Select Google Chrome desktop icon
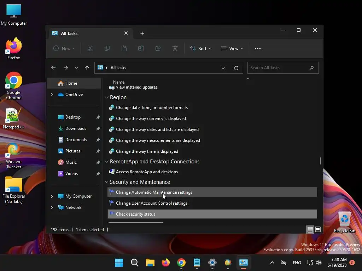Viewport: 362px width, 271px height. [14, 86]
